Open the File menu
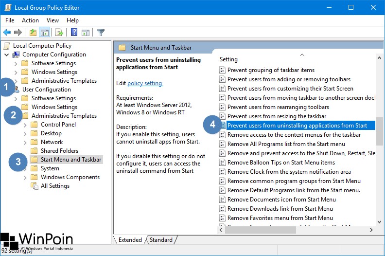This screenshot has width=385, height=256. click(10, 20)
